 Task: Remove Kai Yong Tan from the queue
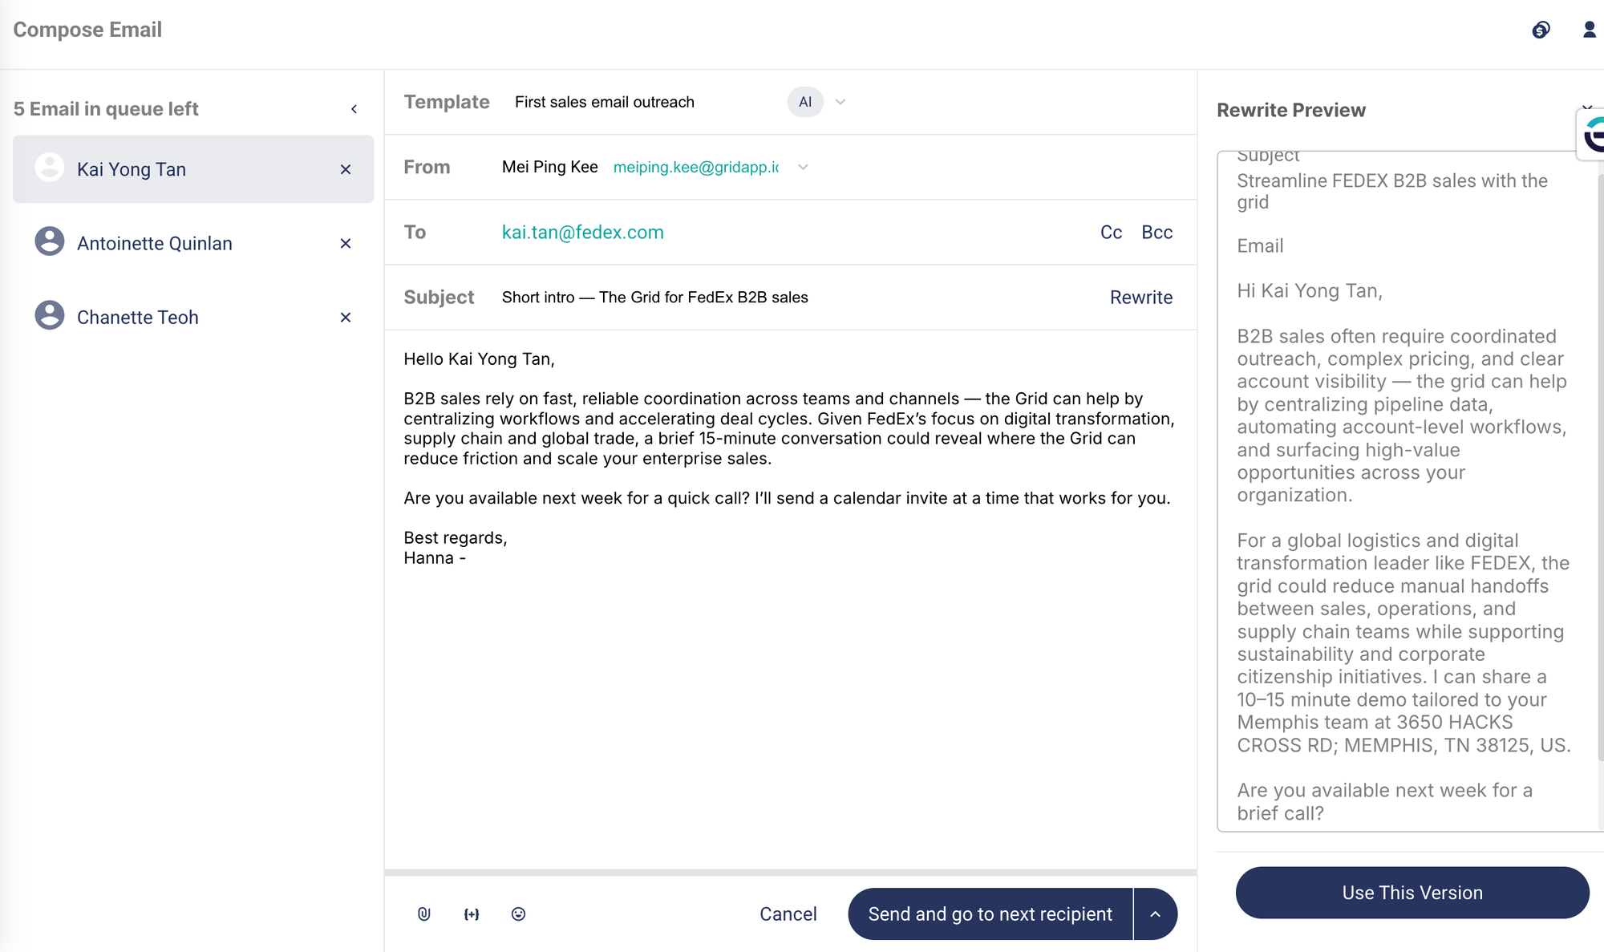point(346,169)
